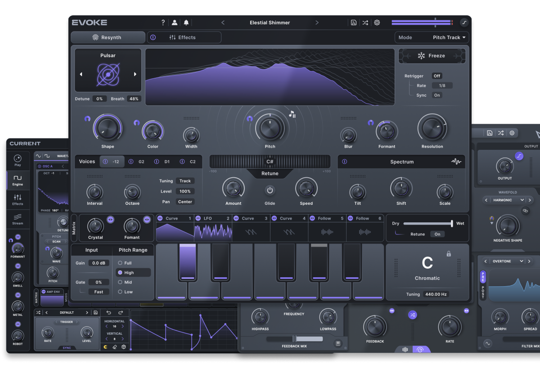Image resolution: width=540 pixels, height=378 pixels.
Task: Click the lock icon above Chromatic
Action: (x=449, y=254)
